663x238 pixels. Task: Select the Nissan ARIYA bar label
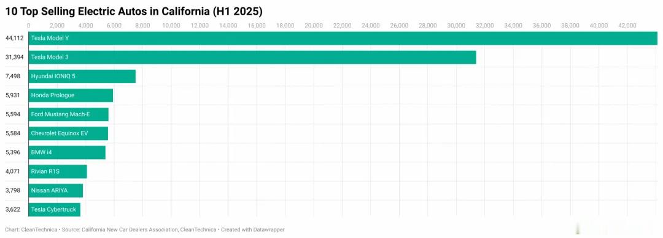pos(49,190)
